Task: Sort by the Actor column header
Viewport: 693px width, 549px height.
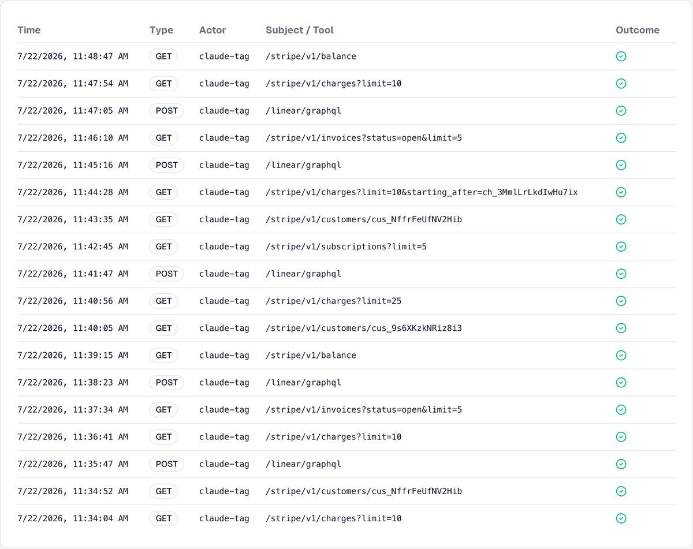Action: pyautogui.click(x=213, y=30)
